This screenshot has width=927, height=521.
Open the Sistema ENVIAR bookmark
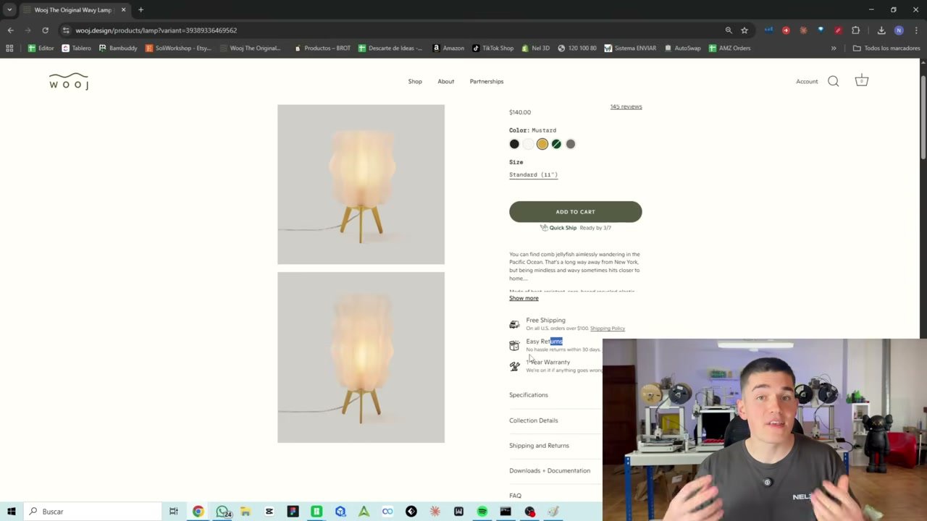[629, 48]
